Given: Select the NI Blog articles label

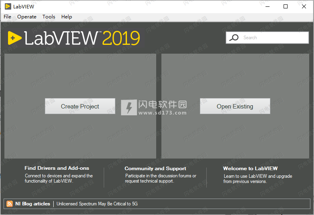Looking at the screenshot, I should pos(33,204).
